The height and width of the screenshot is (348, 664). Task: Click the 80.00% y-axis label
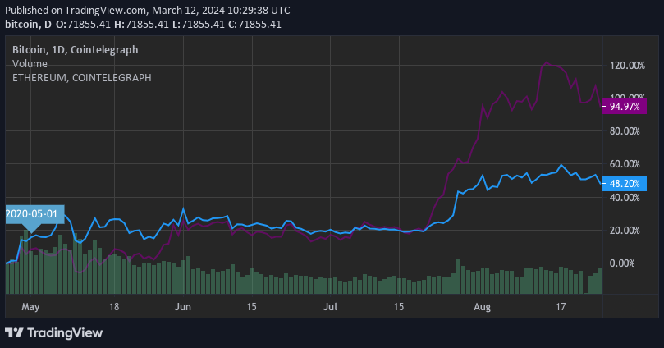[627, 131]
